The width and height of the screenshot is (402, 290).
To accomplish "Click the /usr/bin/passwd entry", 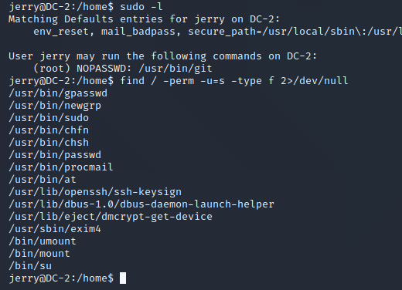I will [x=55, y=155].
